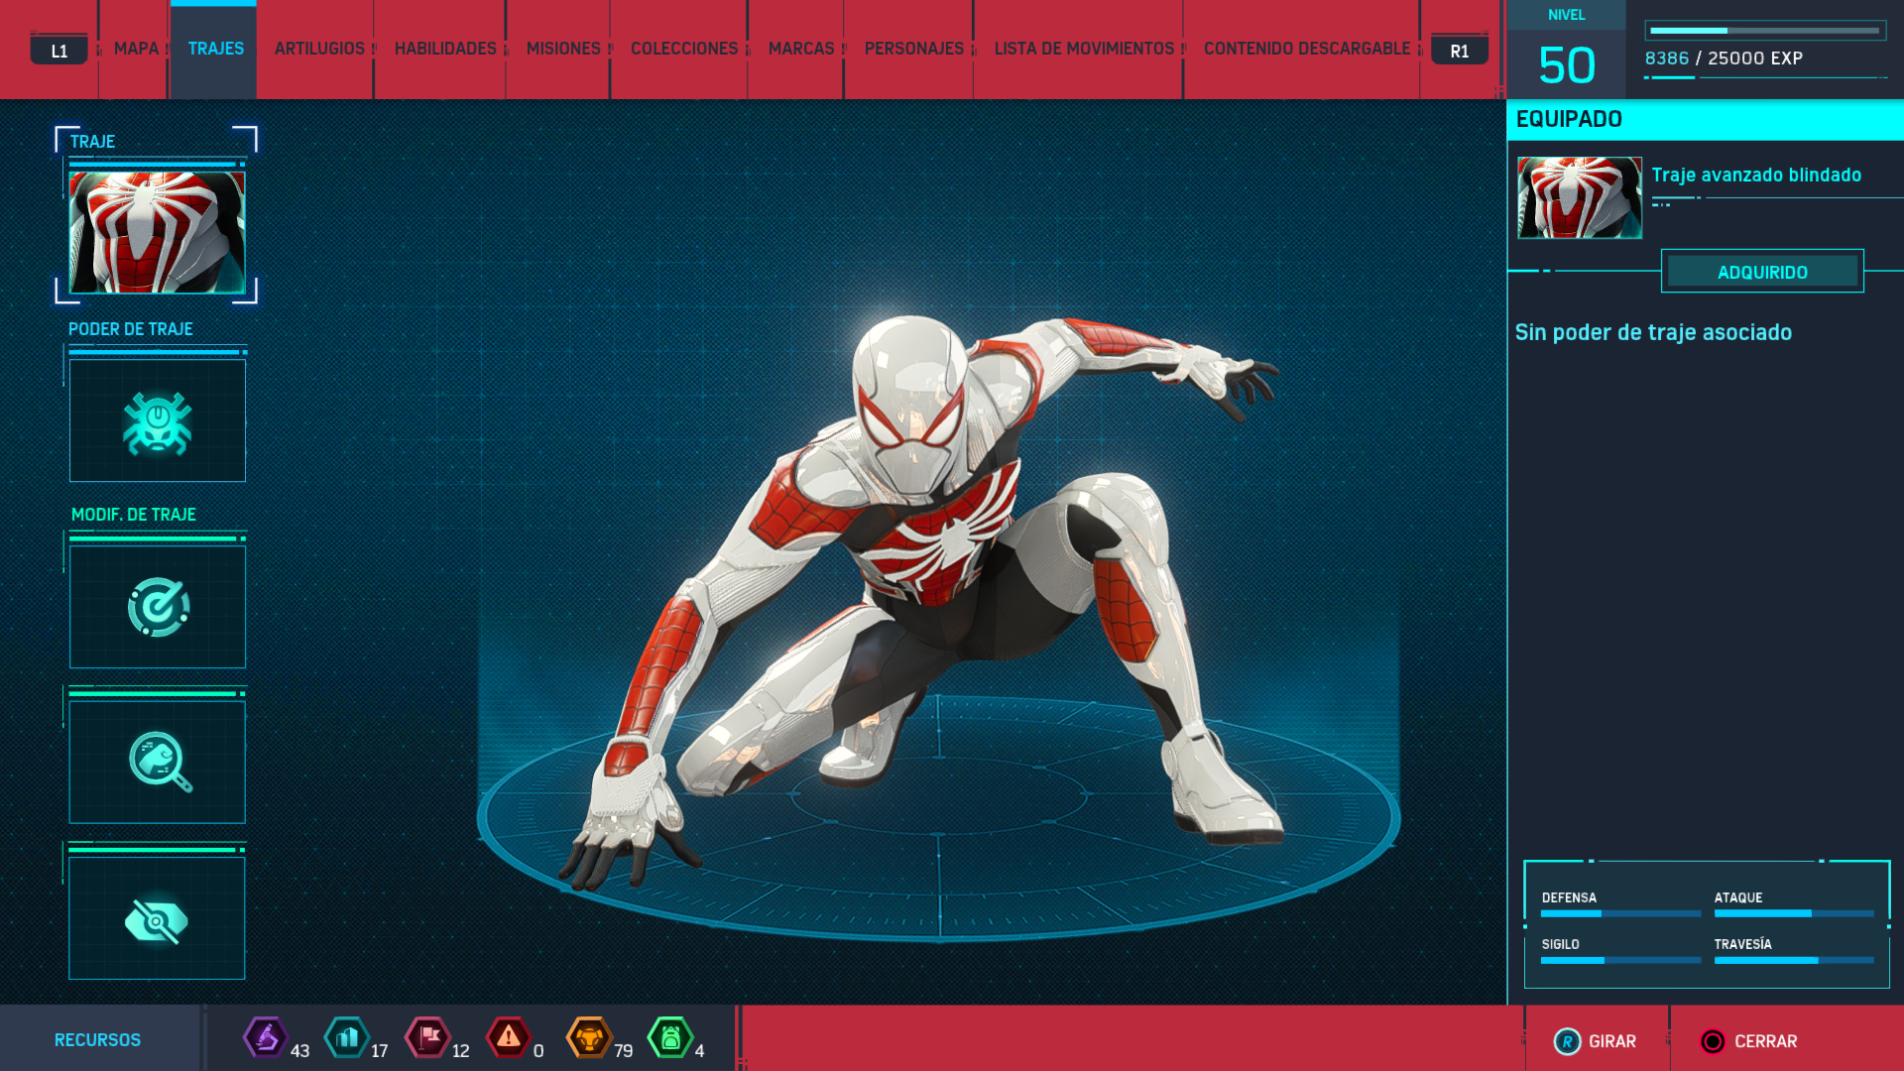This screenshot has width=1904, height=1071.
Task: Open the crossed-eye stealth mod slot
Action: pyautogui.click(x=158, y=919)
